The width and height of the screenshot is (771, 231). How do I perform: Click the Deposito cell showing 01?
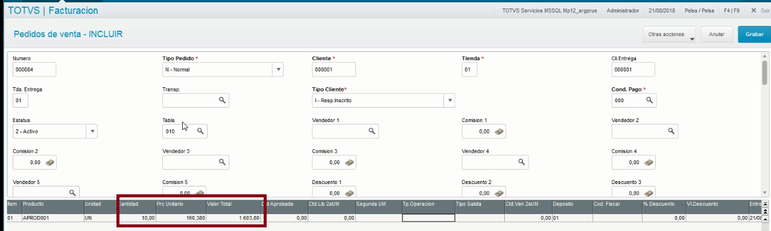click(x=572, y=218)
